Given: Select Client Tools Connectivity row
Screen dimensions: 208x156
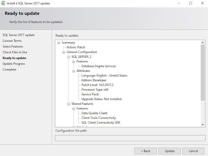Looking at the screenshot, I should click(x=98, y=118).
